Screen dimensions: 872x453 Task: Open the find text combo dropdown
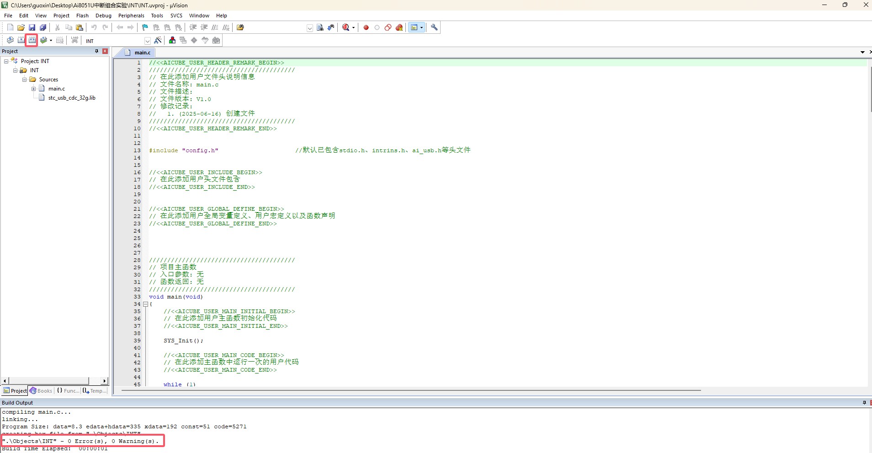tap(310, 28)
